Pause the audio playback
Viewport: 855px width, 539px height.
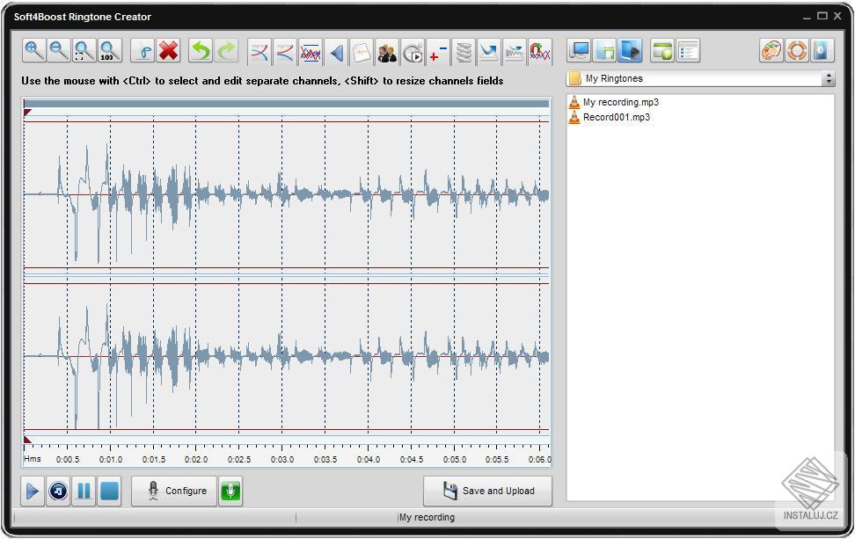click(x=84, y=491)
